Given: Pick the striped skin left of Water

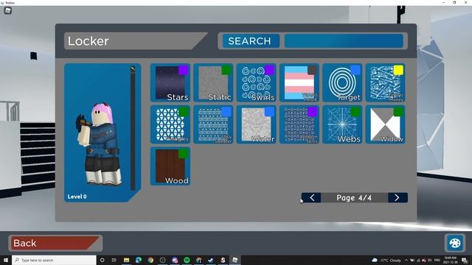Looking at the screenshot, I should (x=213, y=124).
